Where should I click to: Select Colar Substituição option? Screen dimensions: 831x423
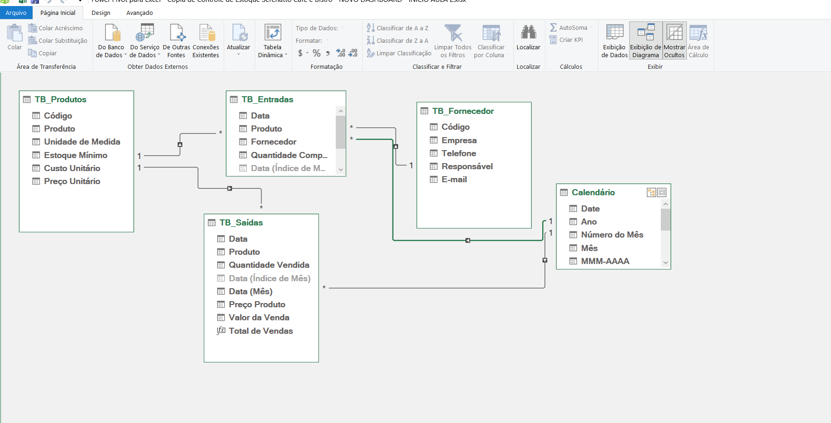pyautogui.click(x=58, y=40)
